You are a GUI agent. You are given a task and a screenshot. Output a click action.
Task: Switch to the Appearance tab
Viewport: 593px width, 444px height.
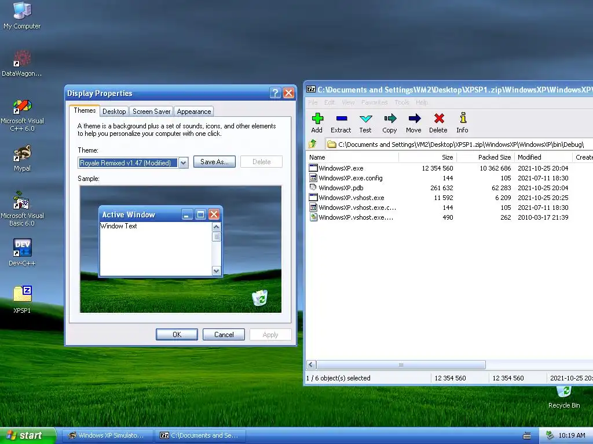pos(193,112)
